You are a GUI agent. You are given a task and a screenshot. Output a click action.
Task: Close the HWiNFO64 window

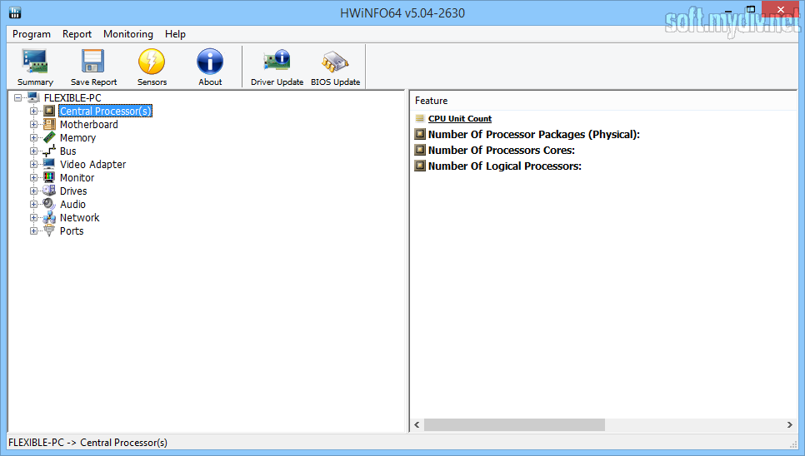tap(780, 10)
